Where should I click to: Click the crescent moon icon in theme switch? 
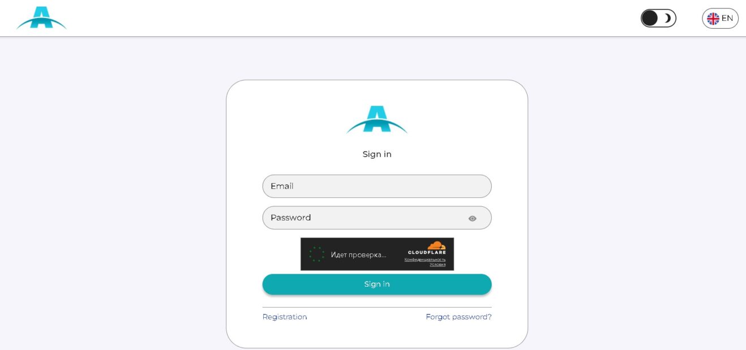[x=668, y=18]
